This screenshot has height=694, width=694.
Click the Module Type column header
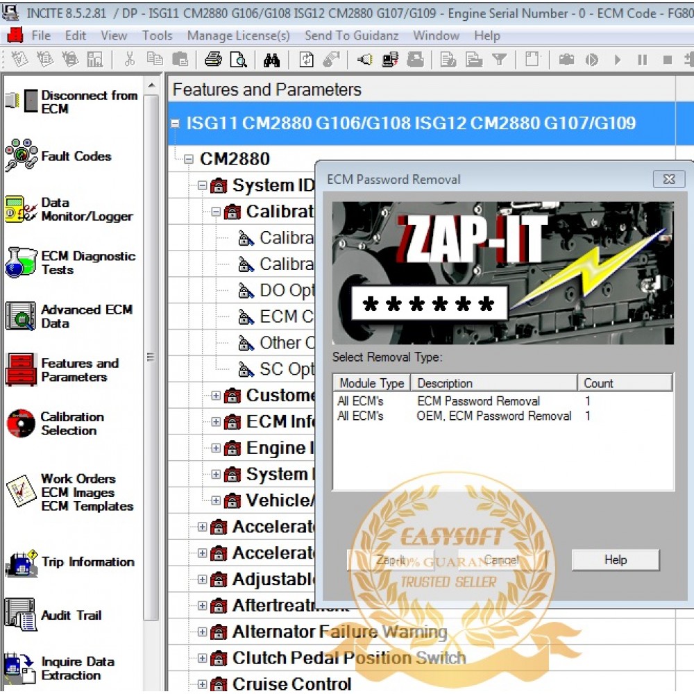point(372,383)
